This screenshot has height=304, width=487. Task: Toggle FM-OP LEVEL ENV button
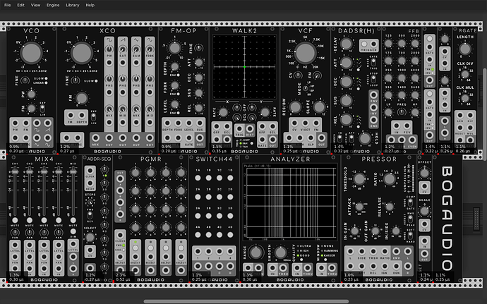click(x=179, y=113)
